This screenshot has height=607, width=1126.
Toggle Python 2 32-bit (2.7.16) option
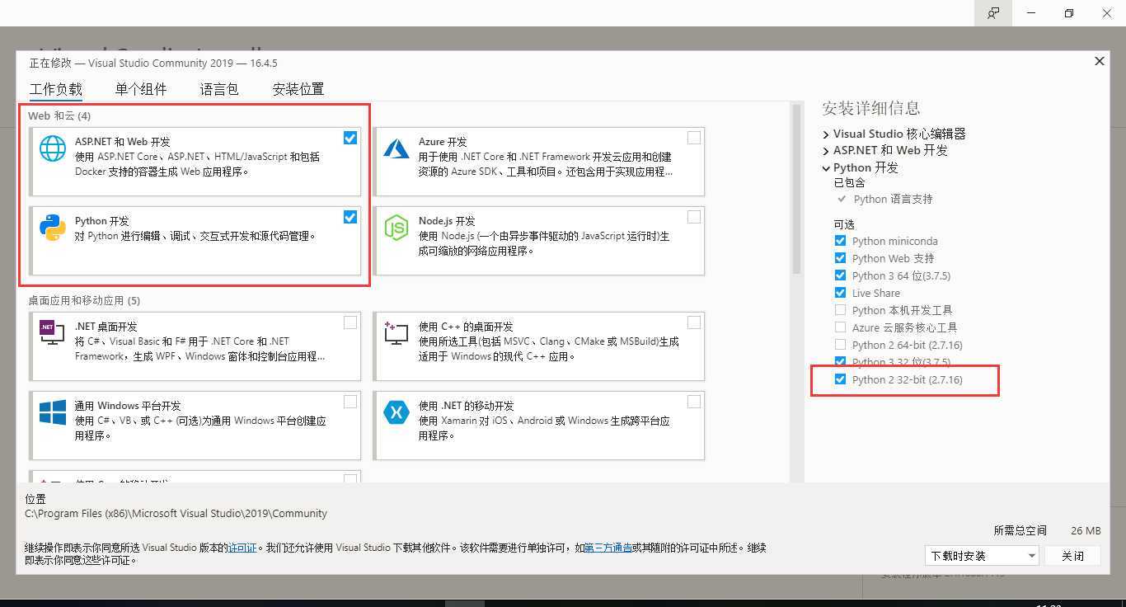[840, 379]
